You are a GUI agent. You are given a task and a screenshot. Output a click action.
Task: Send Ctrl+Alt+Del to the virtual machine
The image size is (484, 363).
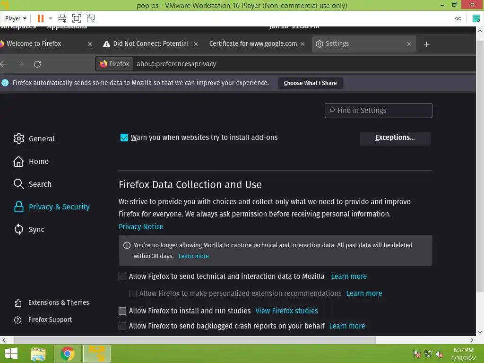point(62,18)
